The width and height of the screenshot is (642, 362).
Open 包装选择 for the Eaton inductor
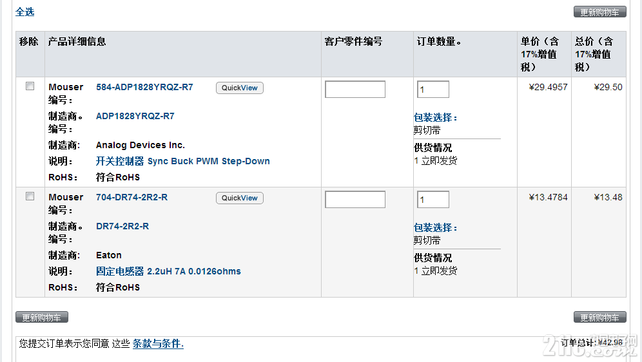click(435, 228)
